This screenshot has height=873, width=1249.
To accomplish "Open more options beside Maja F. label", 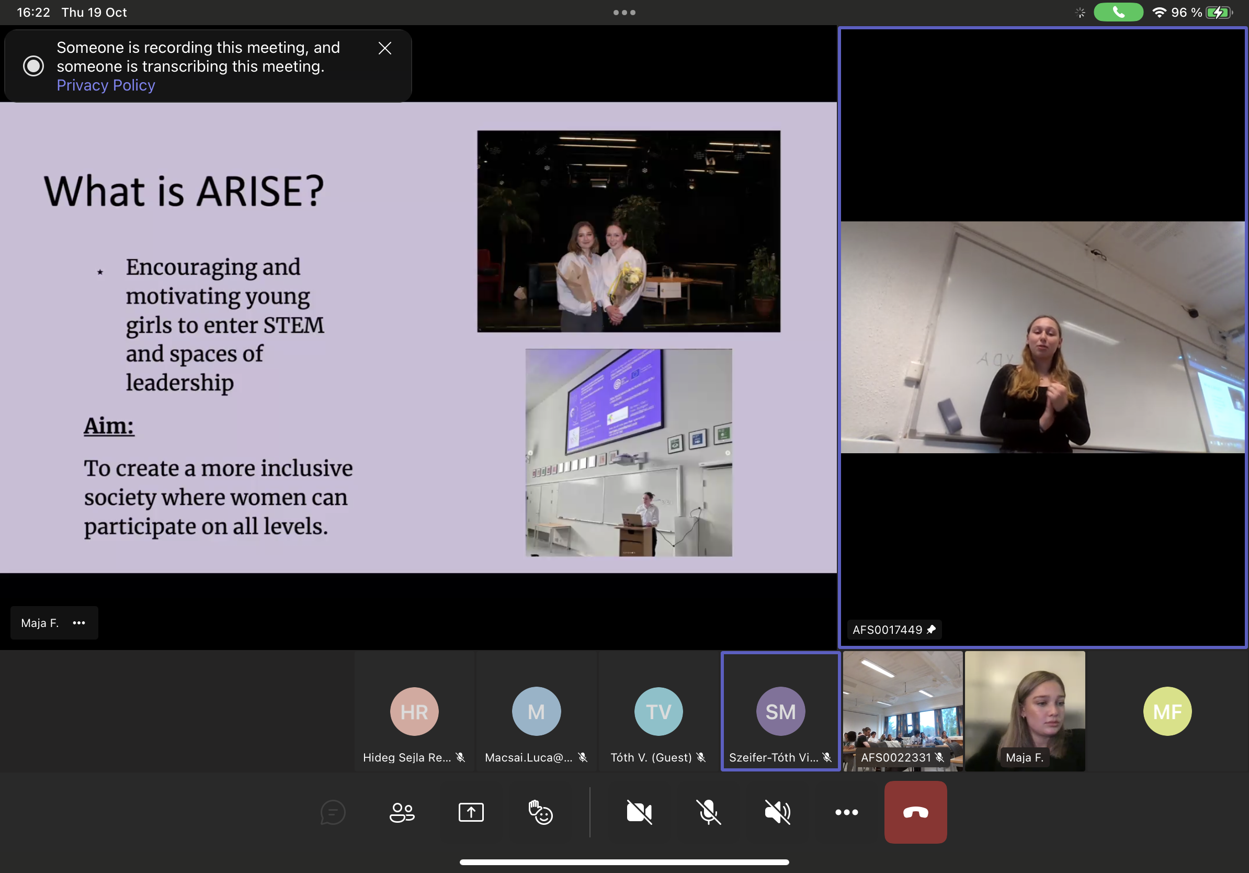I will [79, 623].
